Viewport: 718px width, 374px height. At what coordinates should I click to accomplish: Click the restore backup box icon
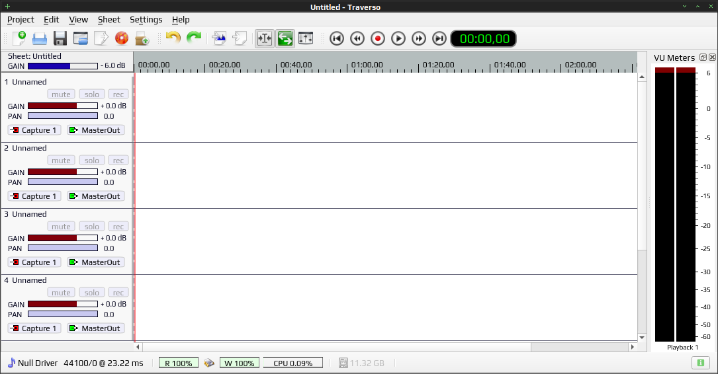point(142,38)
